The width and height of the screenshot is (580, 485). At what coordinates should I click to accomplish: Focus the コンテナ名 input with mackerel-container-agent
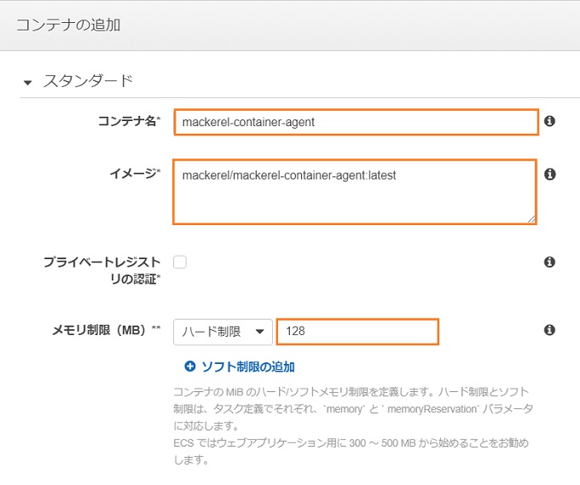357,122
